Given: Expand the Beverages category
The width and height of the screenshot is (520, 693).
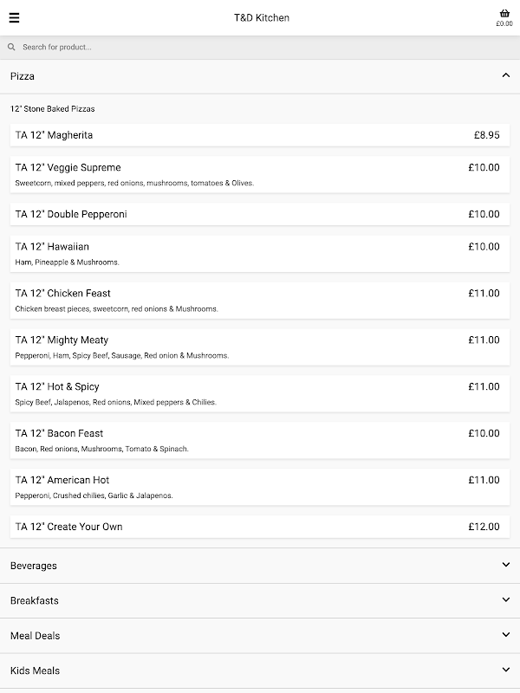Looking at the screenshot, I should point(506,566).
